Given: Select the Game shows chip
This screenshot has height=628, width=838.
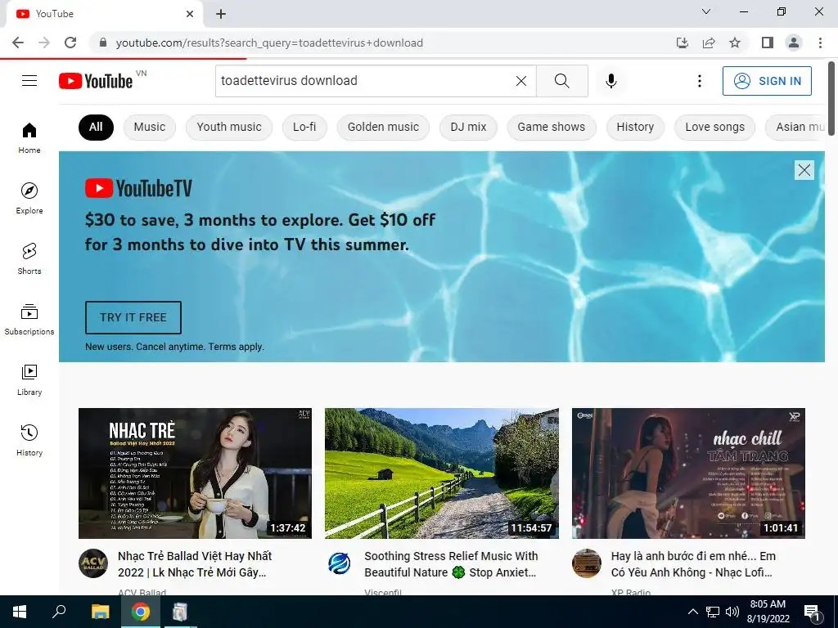Looking at the screenshot, I should pyautogui.click(x=551, y=127).
